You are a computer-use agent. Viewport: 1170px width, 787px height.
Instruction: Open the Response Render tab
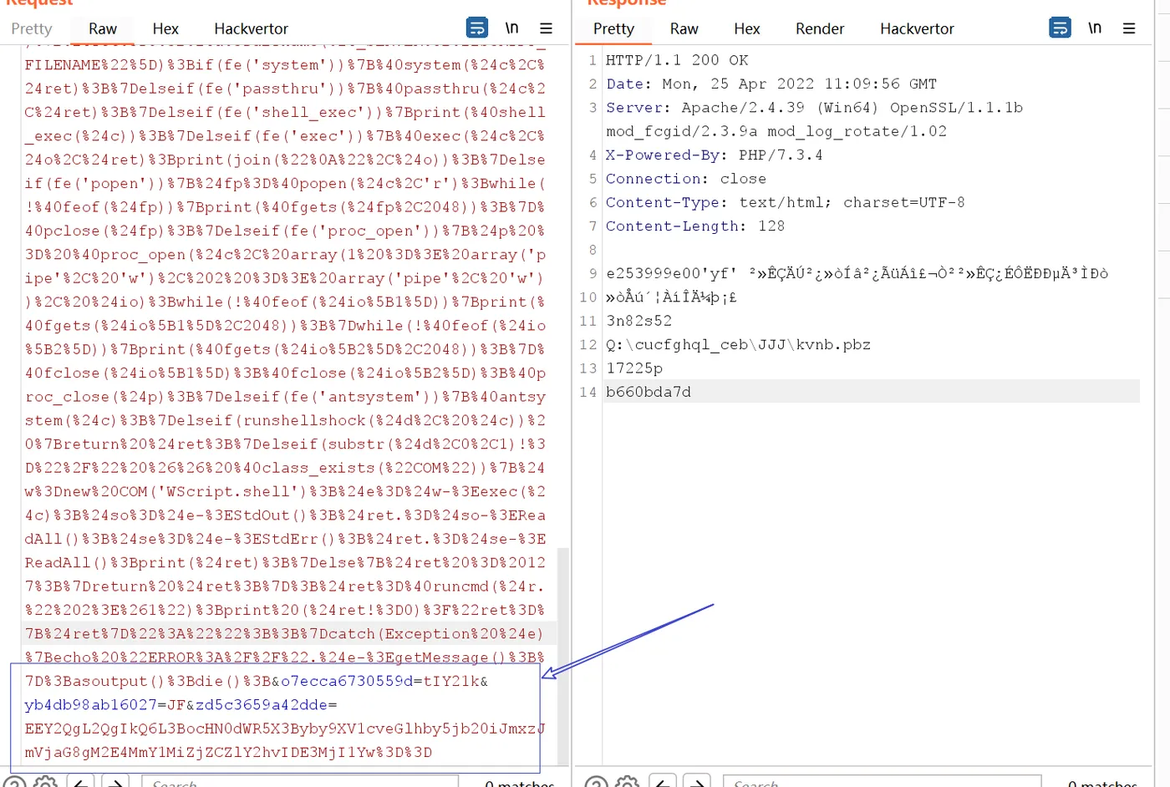tap(820, 28)
